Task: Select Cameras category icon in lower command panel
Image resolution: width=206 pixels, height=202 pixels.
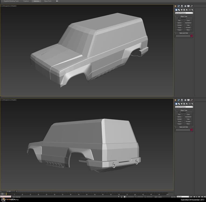Action: 184,104
